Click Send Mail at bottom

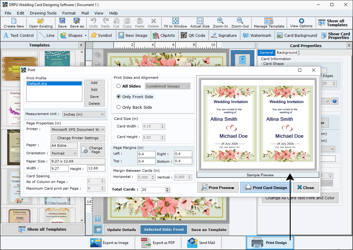pos(201,242)
